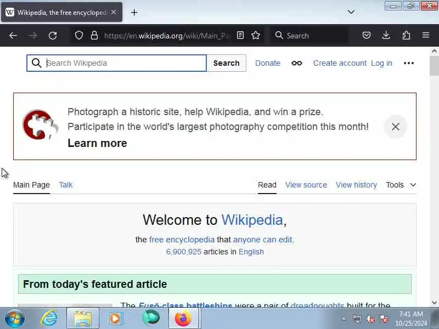Screen dimensions: 439x329
Task: Click the muted volume tray icon
Action: 370,319
